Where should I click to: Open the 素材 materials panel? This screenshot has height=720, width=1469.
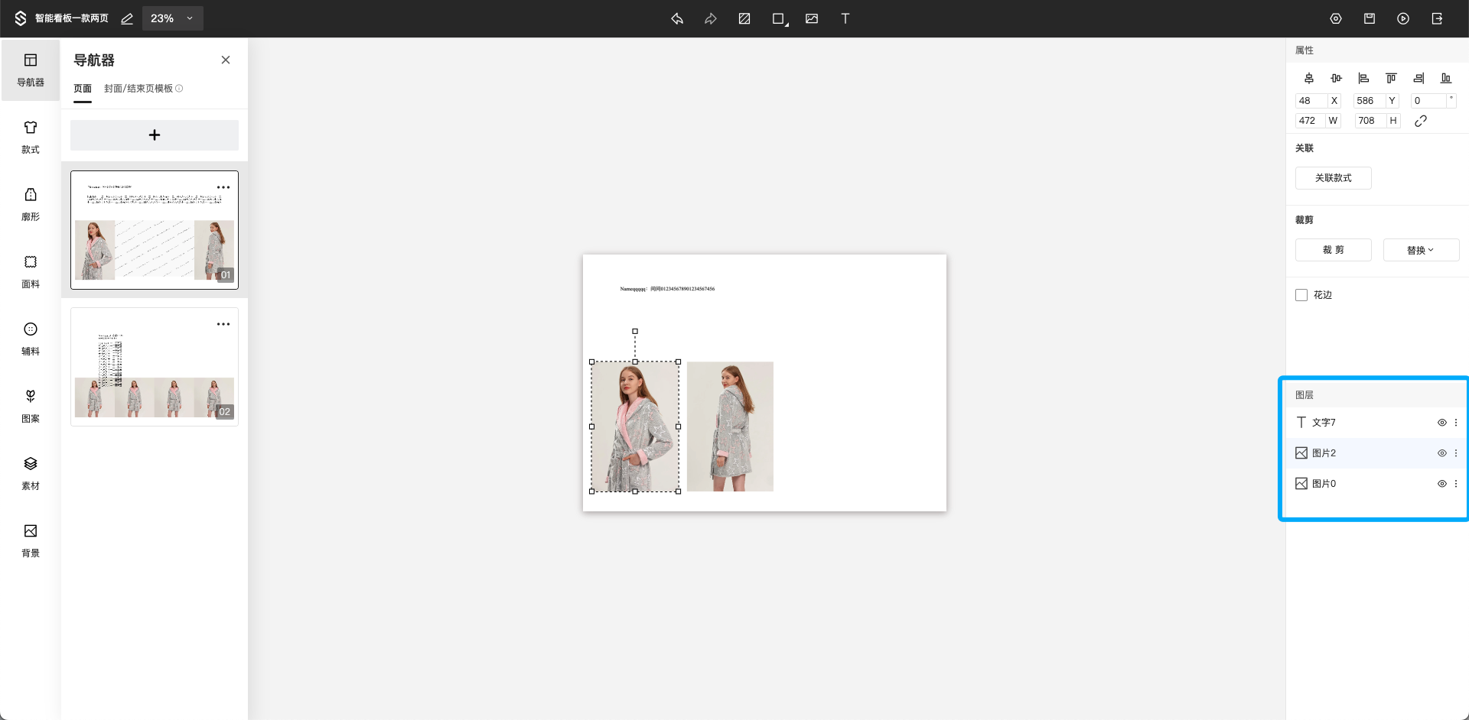click(x=31, y=473)
